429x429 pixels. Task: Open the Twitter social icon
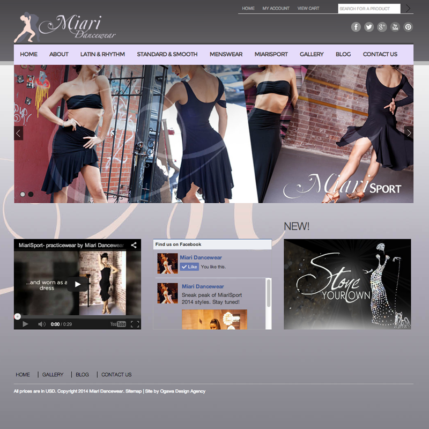click(369, 27)
